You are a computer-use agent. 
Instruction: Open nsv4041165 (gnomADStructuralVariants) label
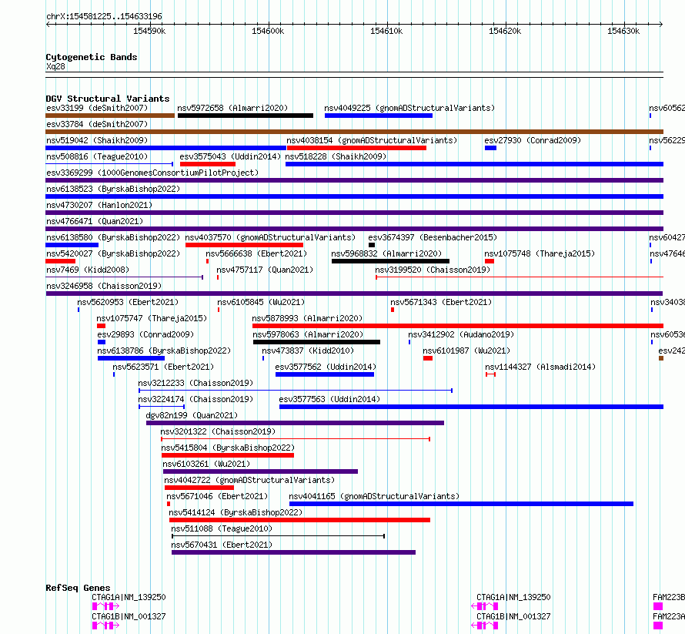[374, 496]
